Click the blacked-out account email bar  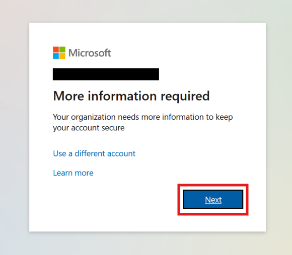click(x=106, y=74)
